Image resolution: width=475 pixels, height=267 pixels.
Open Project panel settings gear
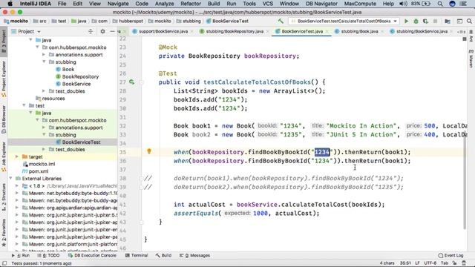102,31
